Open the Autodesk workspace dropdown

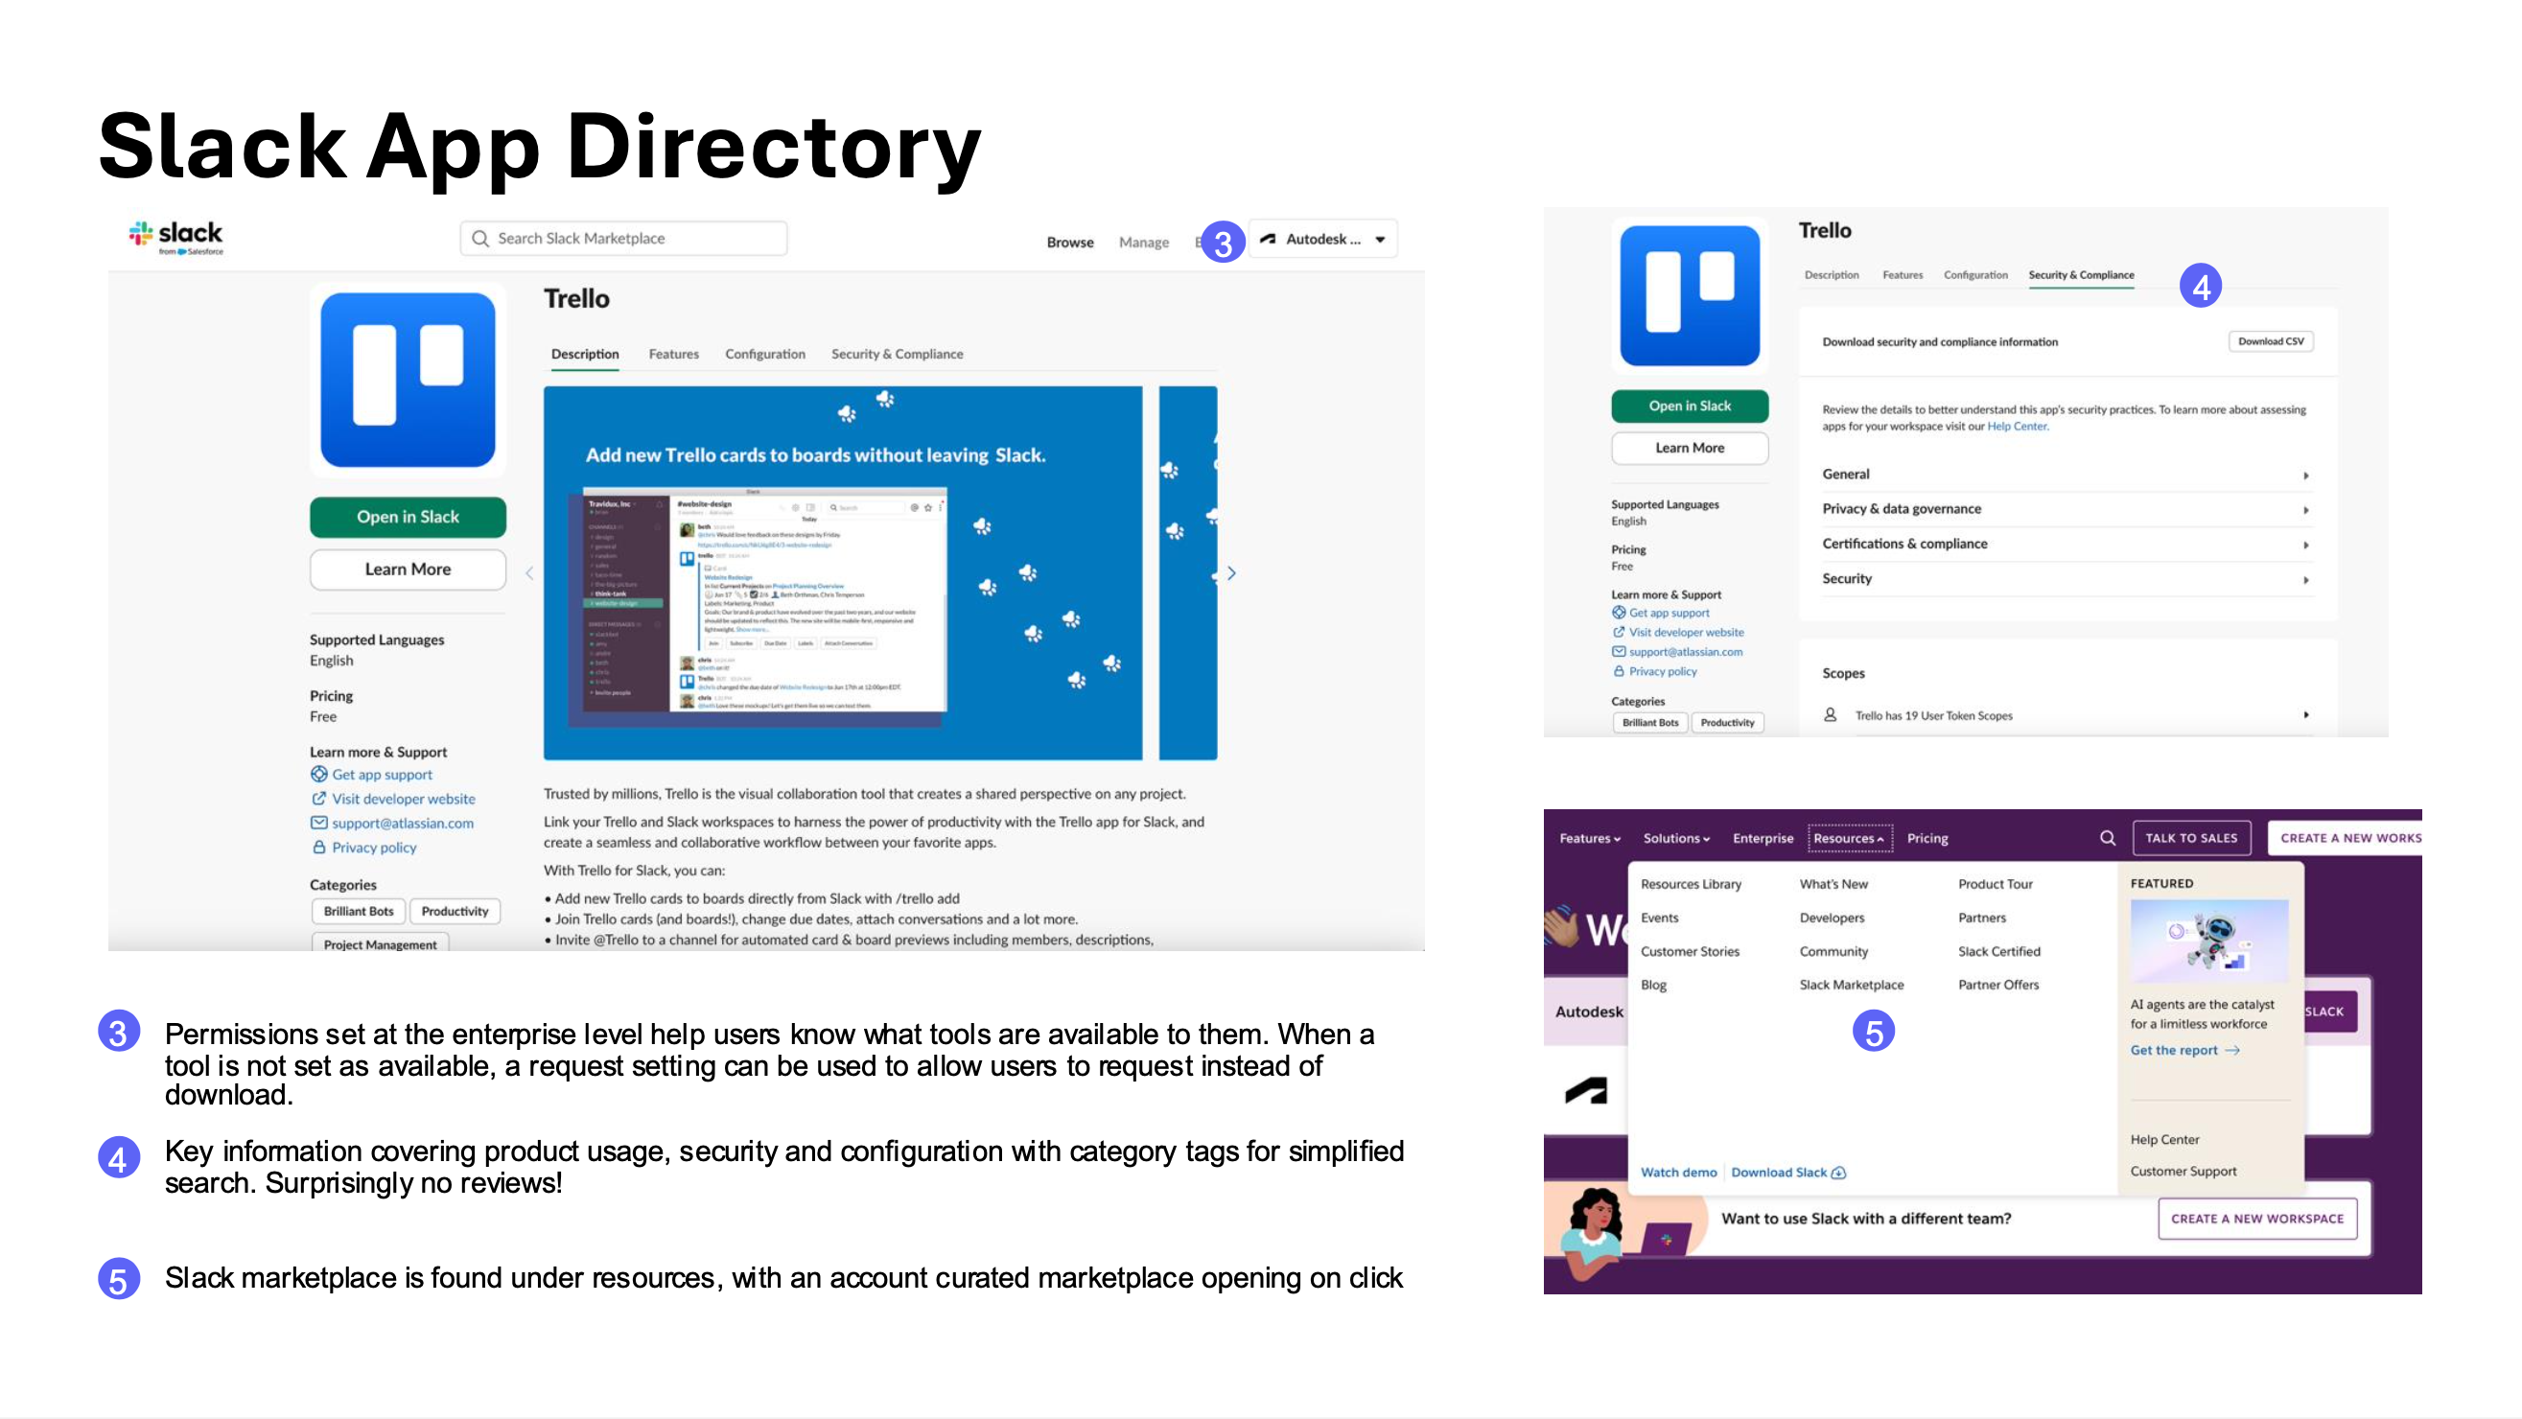pos(1323,239)
